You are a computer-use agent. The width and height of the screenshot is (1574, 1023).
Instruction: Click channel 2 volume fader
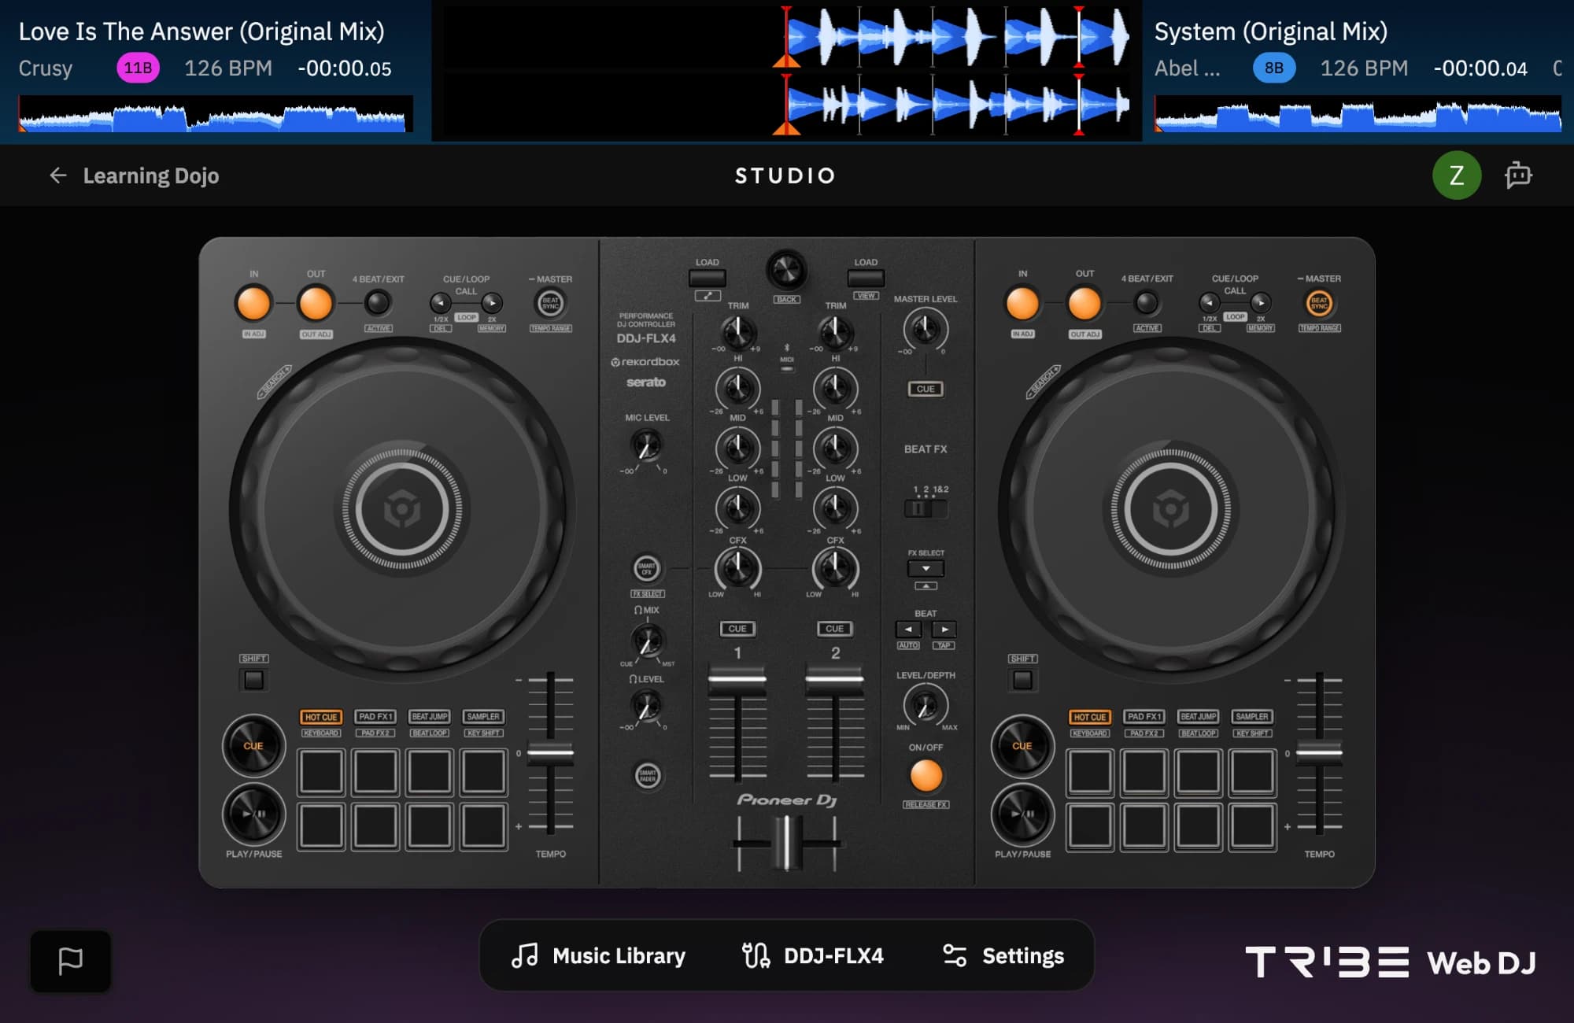click(835, 679)
